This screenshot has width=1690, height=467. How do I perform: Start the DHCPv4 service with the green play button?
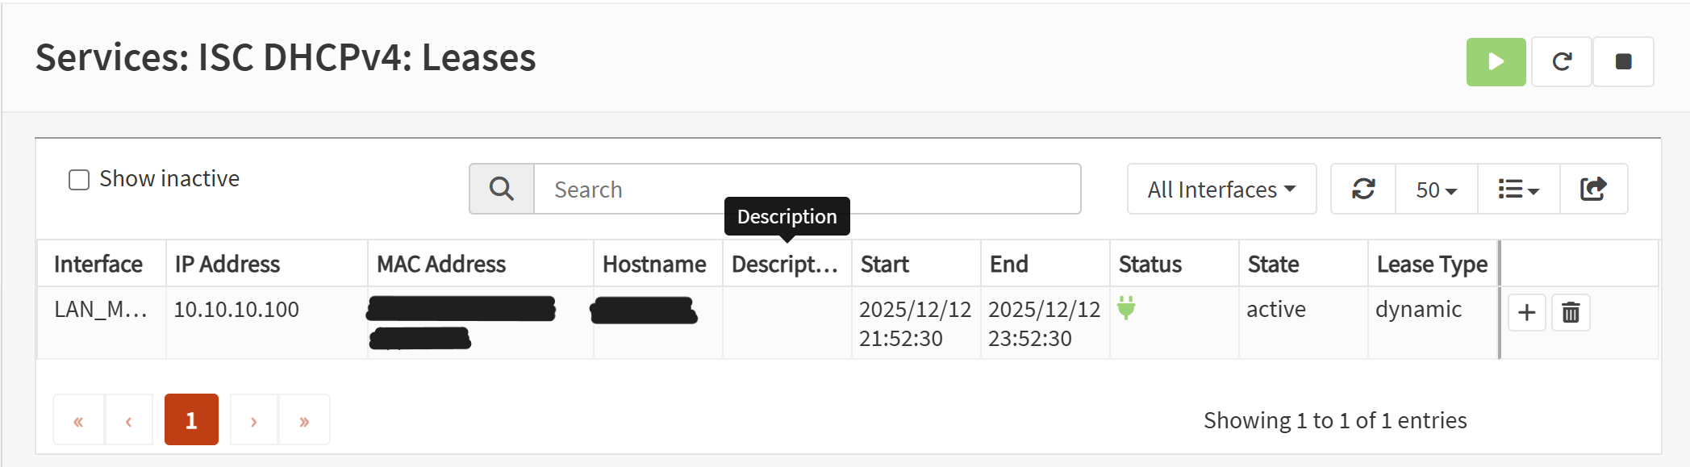tap(1496, 62)
